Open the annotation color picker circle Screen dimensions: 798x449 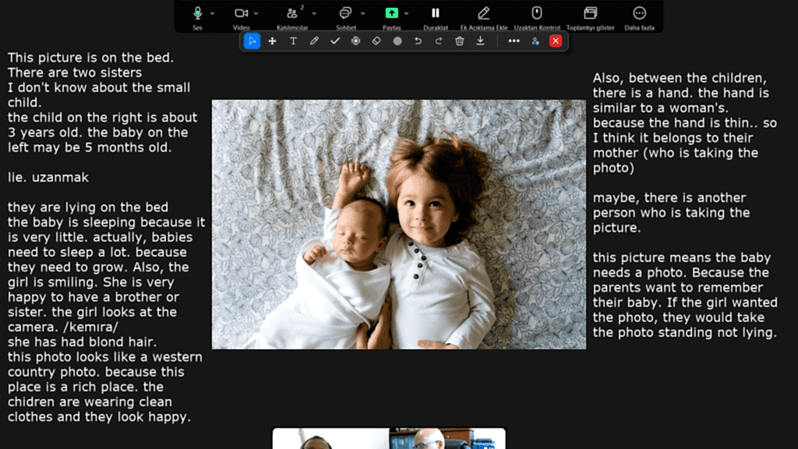pos(397,41)
